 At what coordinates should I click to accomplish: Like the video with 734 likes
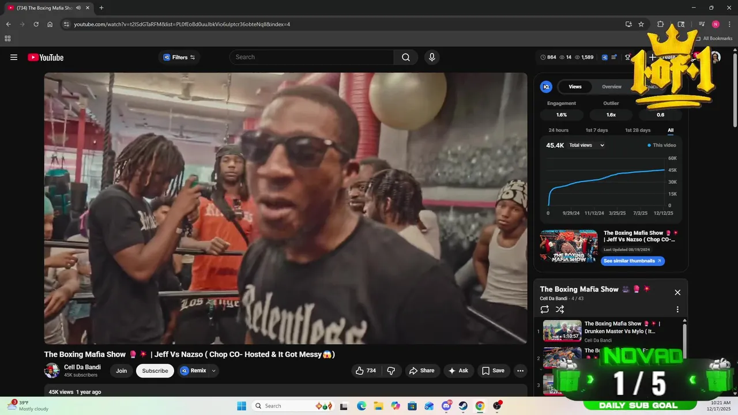click(366, 371)
